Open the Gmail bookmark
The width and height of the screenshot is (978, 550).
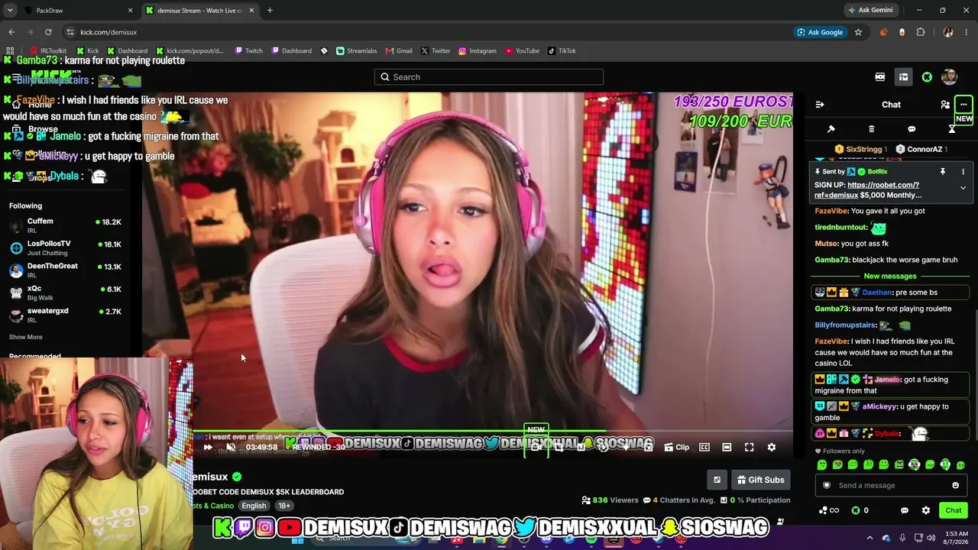pyautogui.click(x=399, y=51)
